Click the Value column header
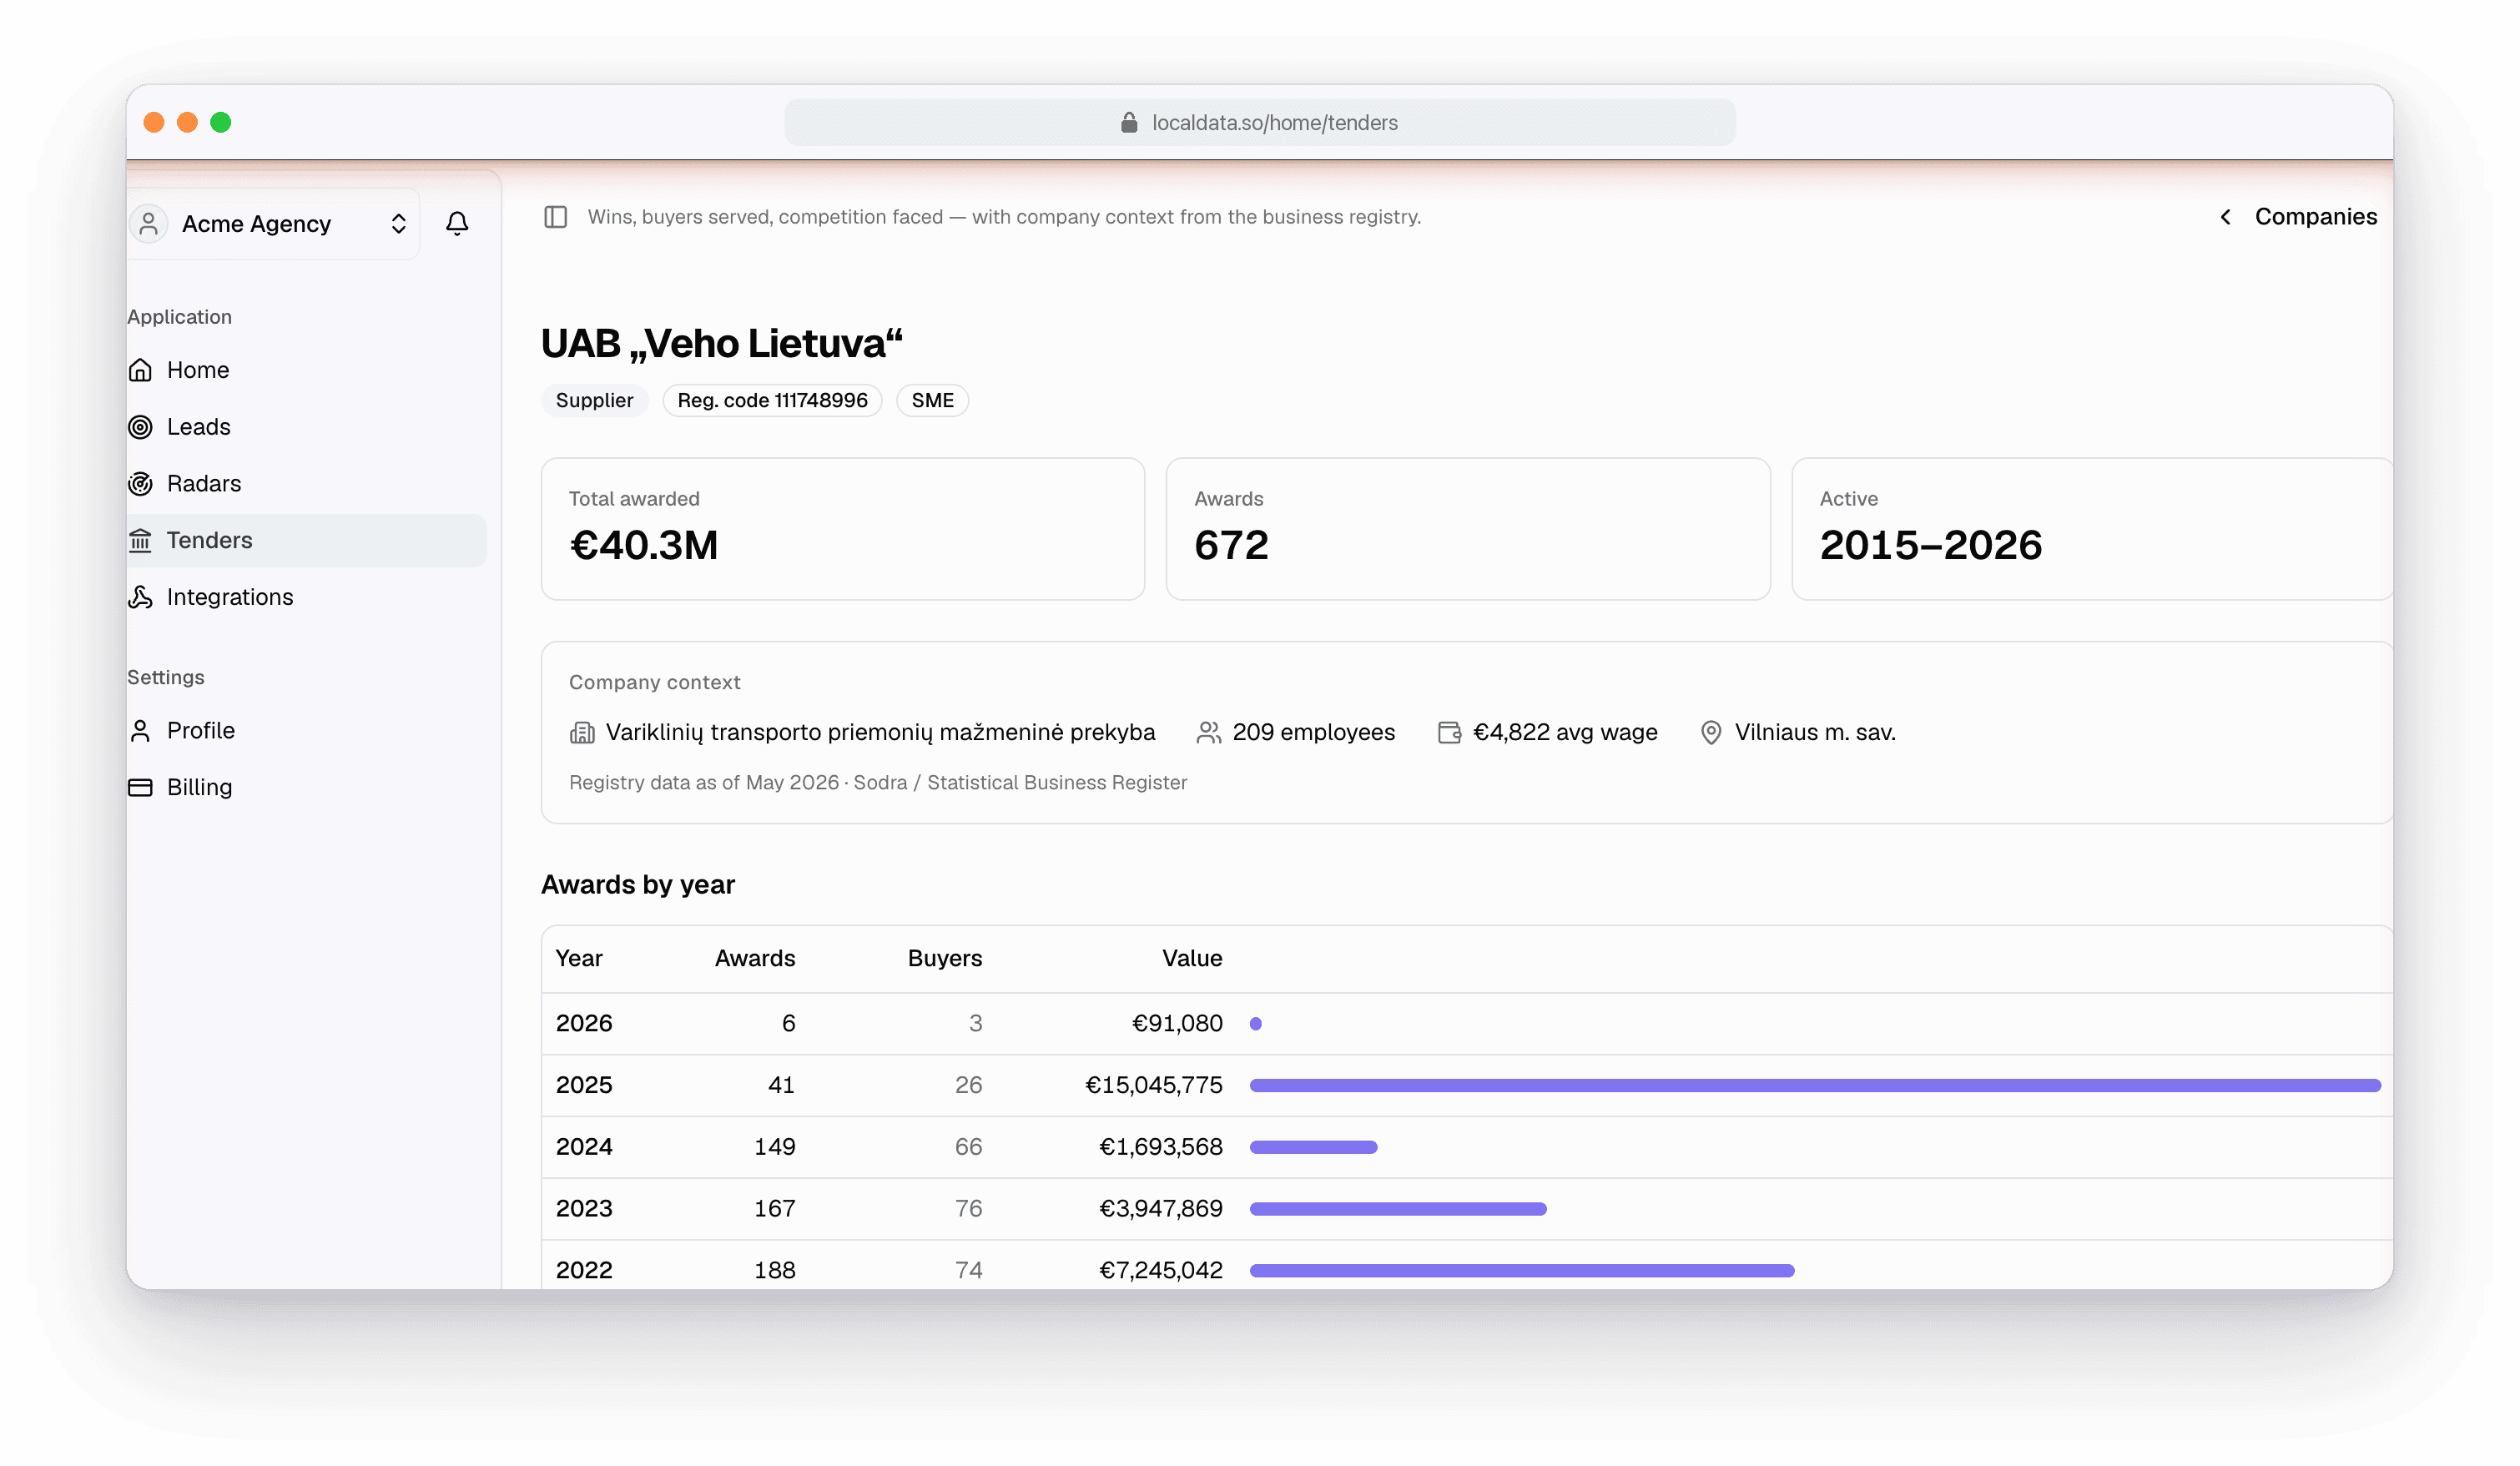The width and height of the screenshot is (2520, 1466). (x=1192, y=958)
